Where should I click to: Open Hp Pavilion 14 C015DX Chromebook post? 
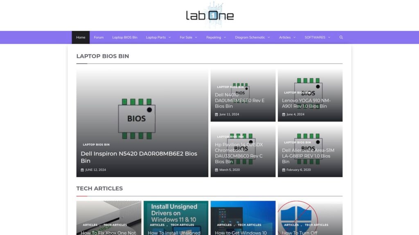coord(239,153)
